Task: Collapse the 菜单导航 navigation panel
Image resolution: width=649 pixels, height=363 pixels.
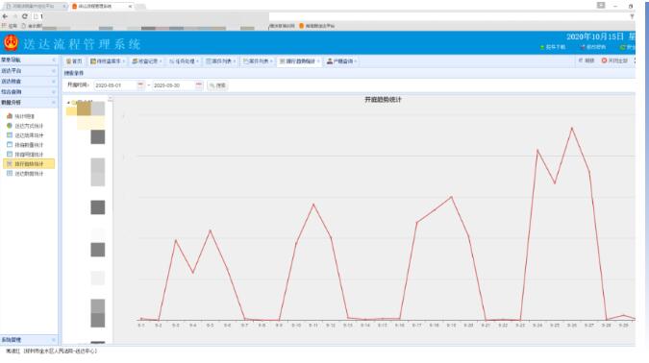Action: (x=54, y=60)
